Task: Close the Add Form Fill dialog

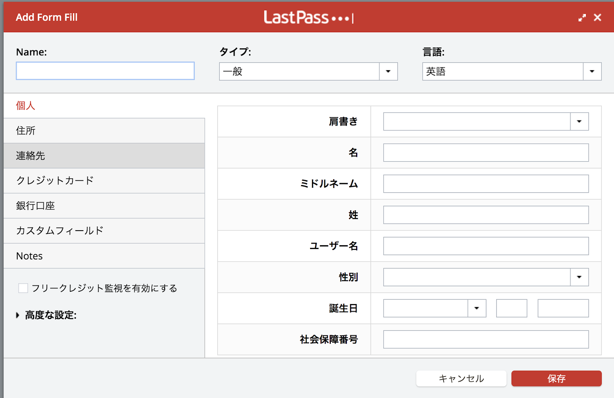Action: 597,18
